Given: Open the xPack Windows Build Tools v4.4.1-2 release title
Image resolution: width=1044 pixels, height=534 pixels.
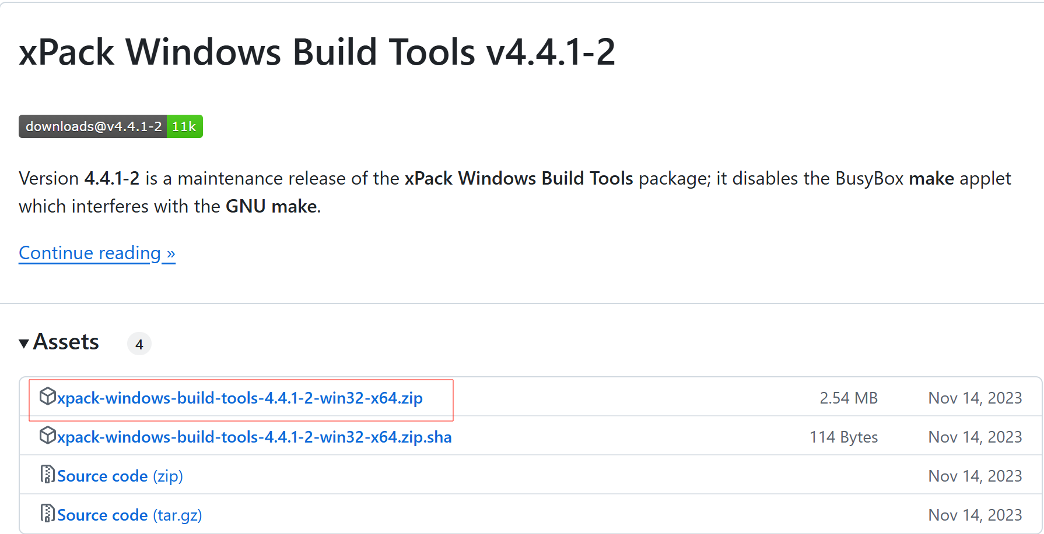Looking at the screenshot, I should 317,52.
